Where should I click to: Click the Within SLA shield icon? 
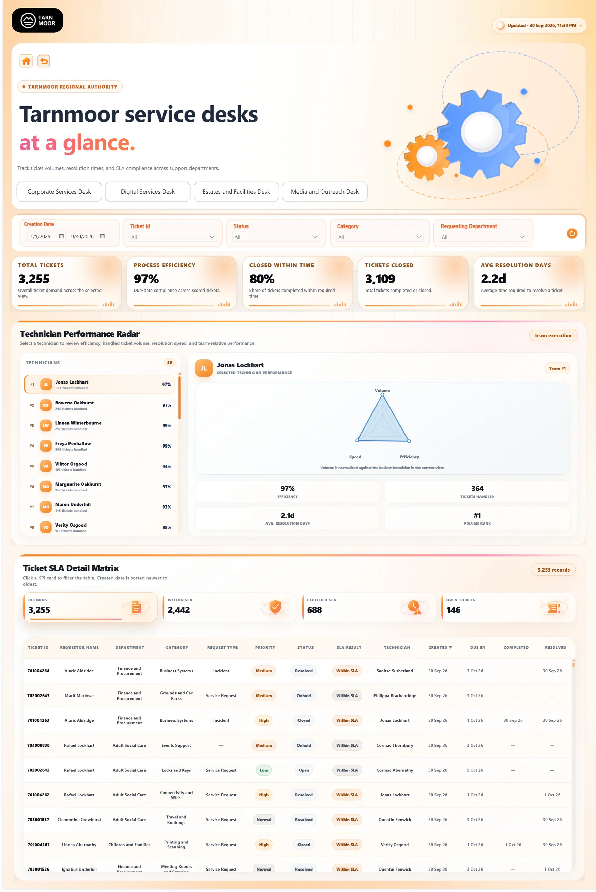275,607
